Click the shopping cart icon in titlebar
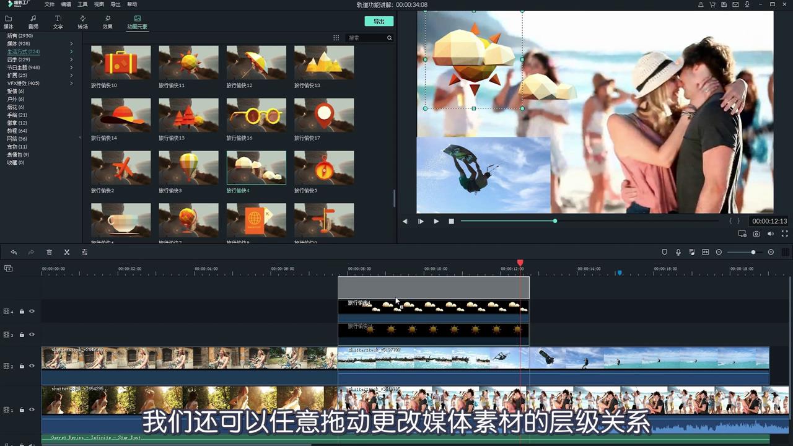Image resolution: width=793 pixels, height=446 pixels. [711, 4]
